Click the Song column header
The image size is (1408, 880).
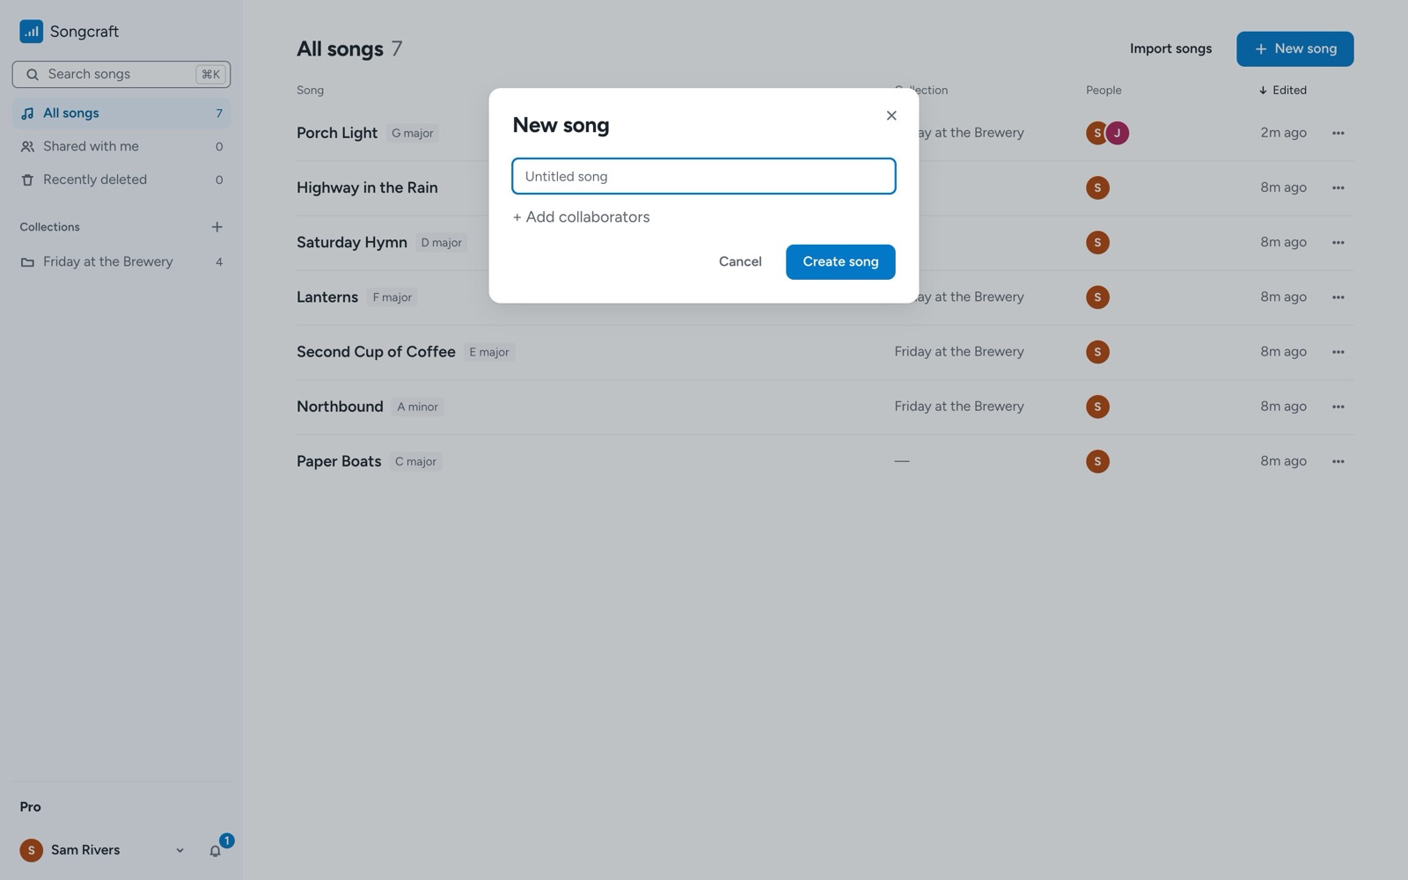click(310, 90)
